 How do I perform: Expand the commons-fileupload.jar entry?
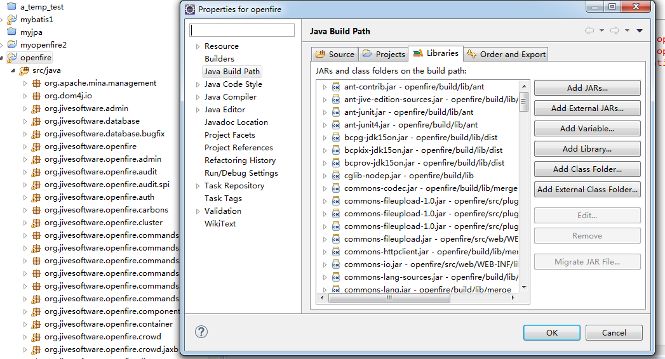(x=325, y=240)
